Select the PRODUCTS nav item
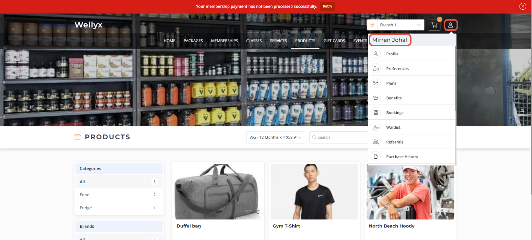 coord(305,41)
